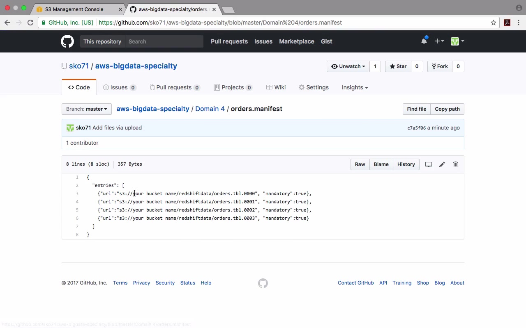Open the plus create-new dropdown

(439, 41)
